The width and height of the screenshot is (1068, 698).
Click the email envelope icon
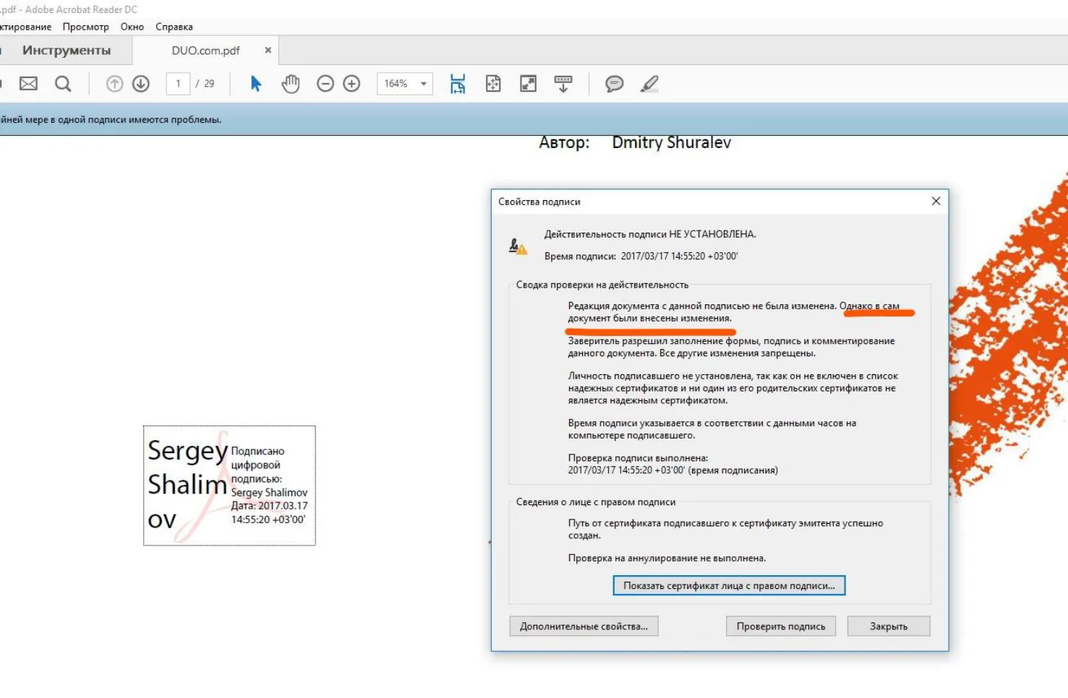pyautogui.click(x=28, y=84)
